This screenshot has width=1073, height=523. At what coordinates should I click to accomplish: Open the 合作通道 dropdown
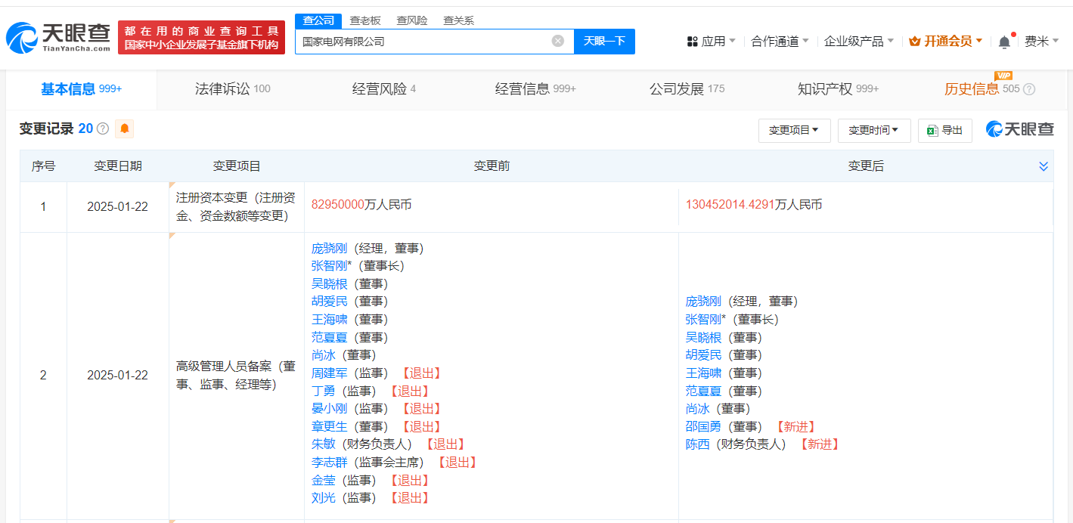(780, 42)
